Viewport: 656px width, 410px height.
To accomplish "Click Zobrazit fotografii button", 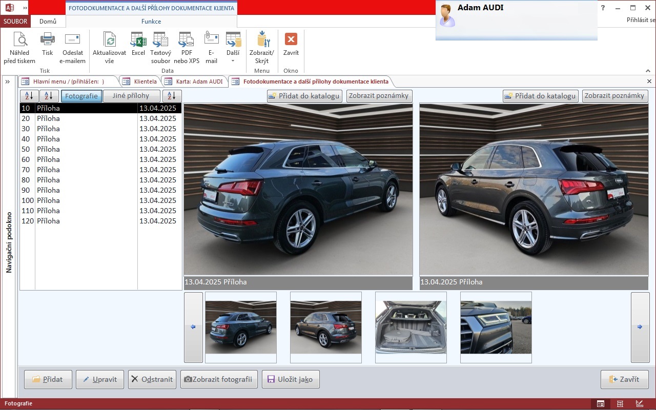I will tap(218, 380).
